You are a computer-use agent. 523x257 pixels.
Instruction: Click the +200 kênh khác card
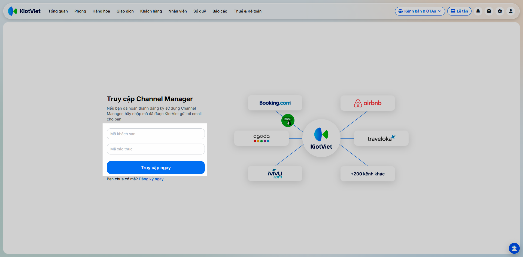[368, 174]
